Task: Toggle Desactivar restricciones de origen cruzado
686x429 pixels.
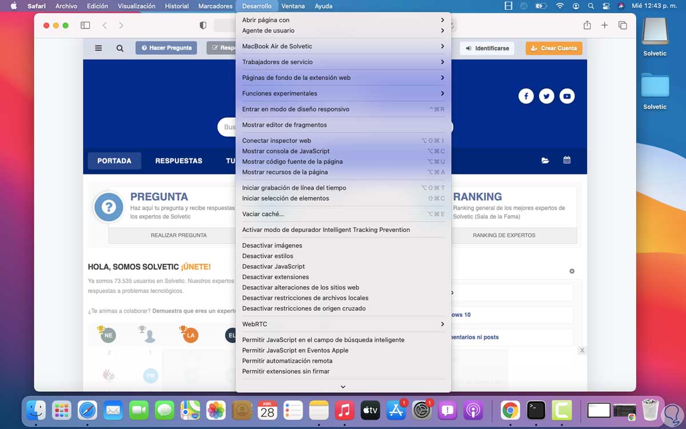Action: point(343,308)
